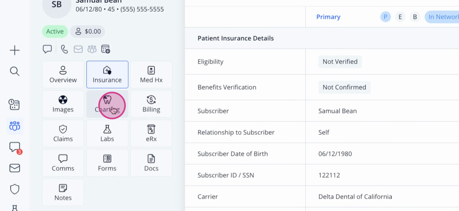Open the Overview tile
This screenshot has width=459, height=211.
point(63,75)
